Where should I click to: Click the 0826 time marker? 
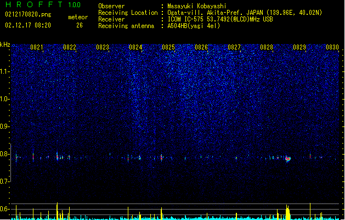(x=201, y=47)
